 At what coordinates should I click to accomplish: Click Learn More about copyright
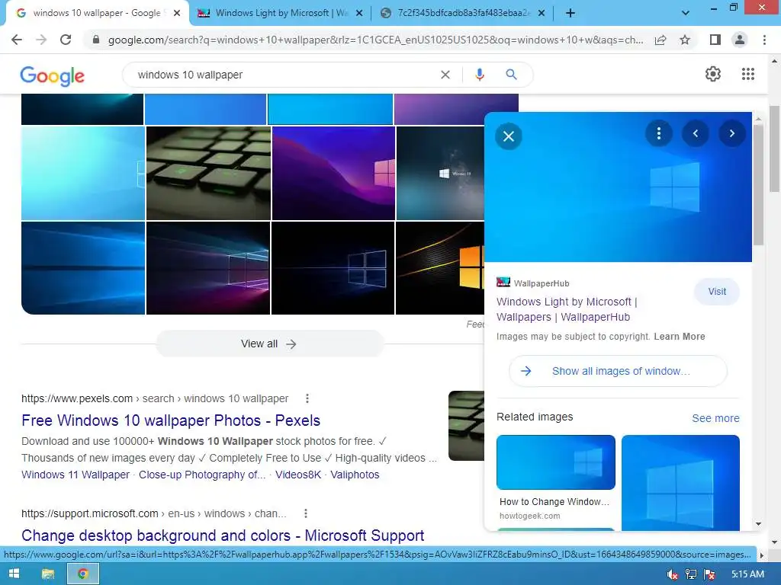pyautogui.click(x=680, y=336)
